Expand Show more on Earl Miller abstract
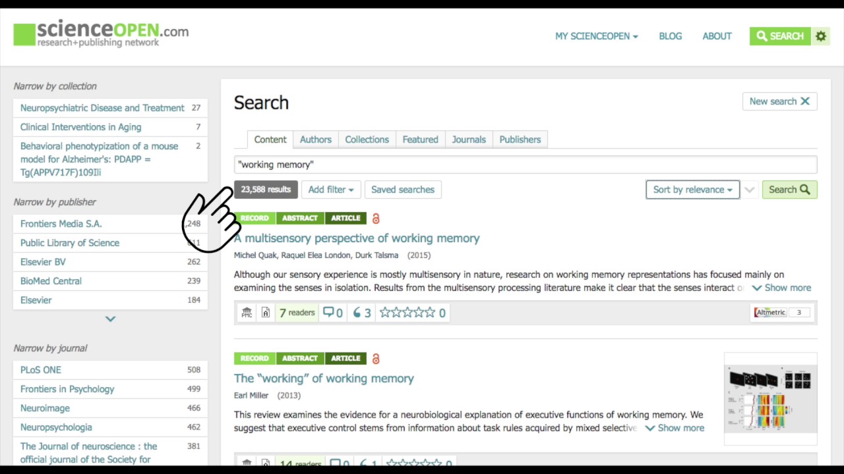 click(x=675, y=428)
